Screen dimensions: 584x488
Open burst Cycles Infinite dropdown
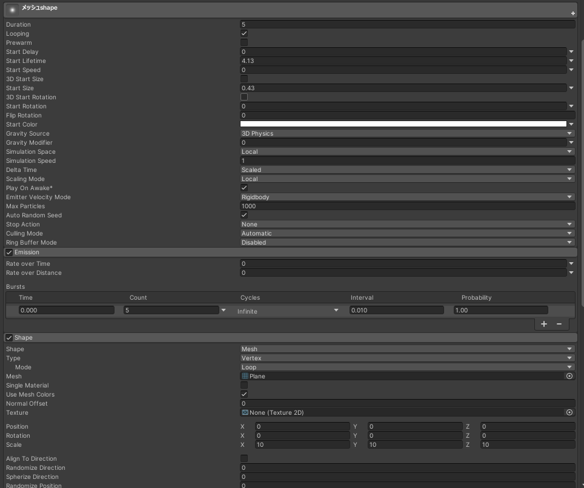tap(288, 311)
